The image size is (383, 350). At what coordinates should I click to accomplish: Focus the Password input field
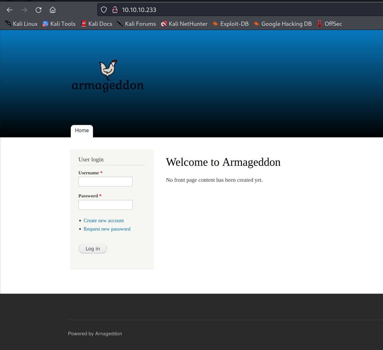click(x=105, y=205)
